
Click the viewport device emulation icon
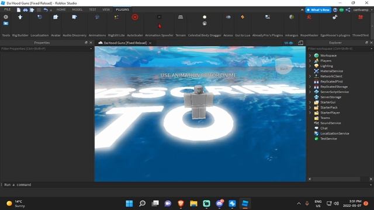click(x=301, y=43)
